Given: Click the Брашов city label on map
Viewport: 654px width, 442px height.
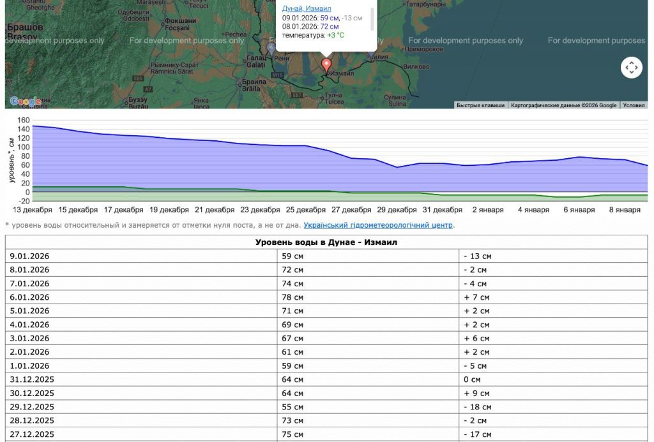Looking at the screenshot, I should pyautogui.click(x=24, y=28).
